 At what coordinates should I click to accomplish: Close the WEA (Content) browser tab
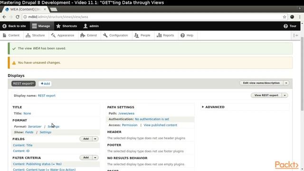[x=45, y=9]
